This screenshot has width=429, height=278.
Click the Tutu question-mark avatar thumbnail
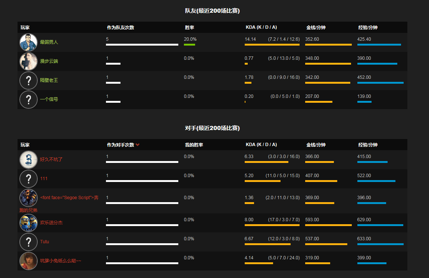pyautogui.click(x=28, y=242)
